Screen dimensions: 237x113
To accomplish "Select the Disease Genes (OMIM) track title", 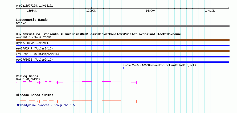I will pyautogui.click(x=34, y=95).
